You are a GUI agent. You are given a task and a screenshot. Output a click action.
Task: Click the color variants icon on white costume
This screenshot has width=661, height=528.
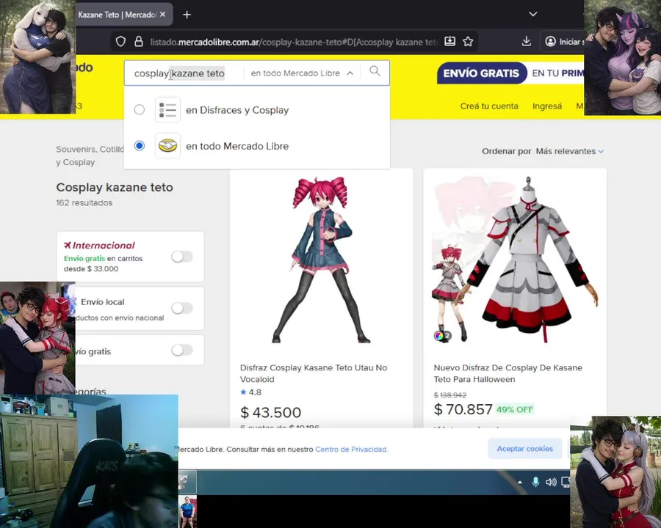[439, 336]
